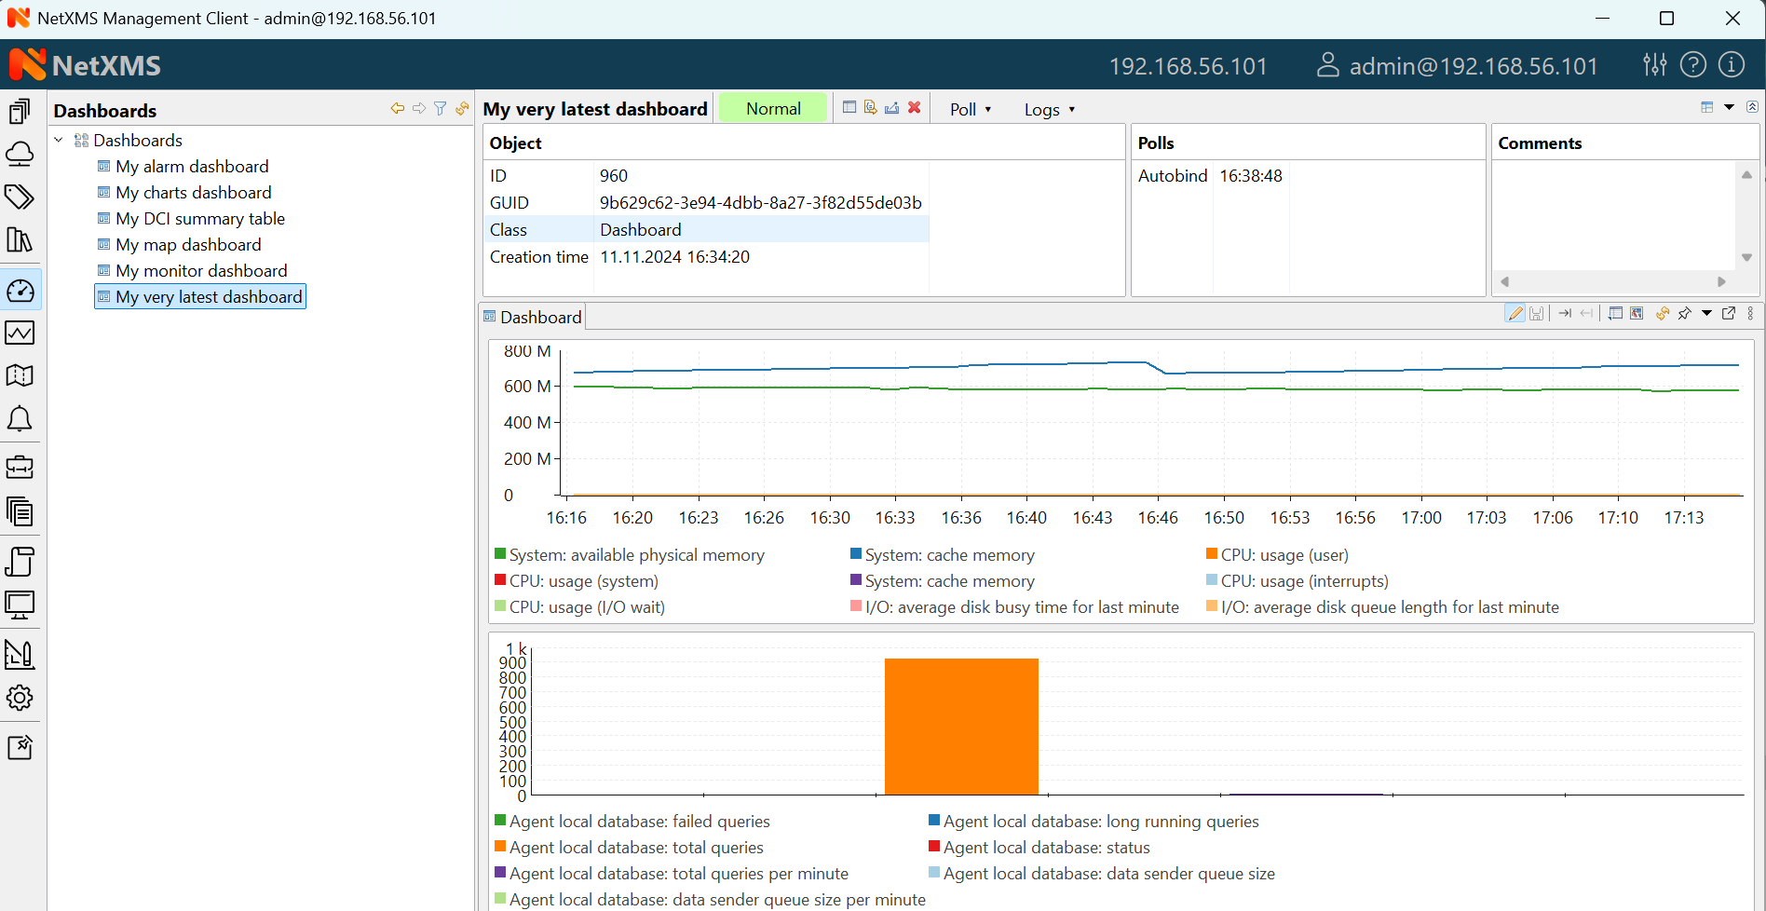Open the Network Maps perspective icon

[20, 375]
